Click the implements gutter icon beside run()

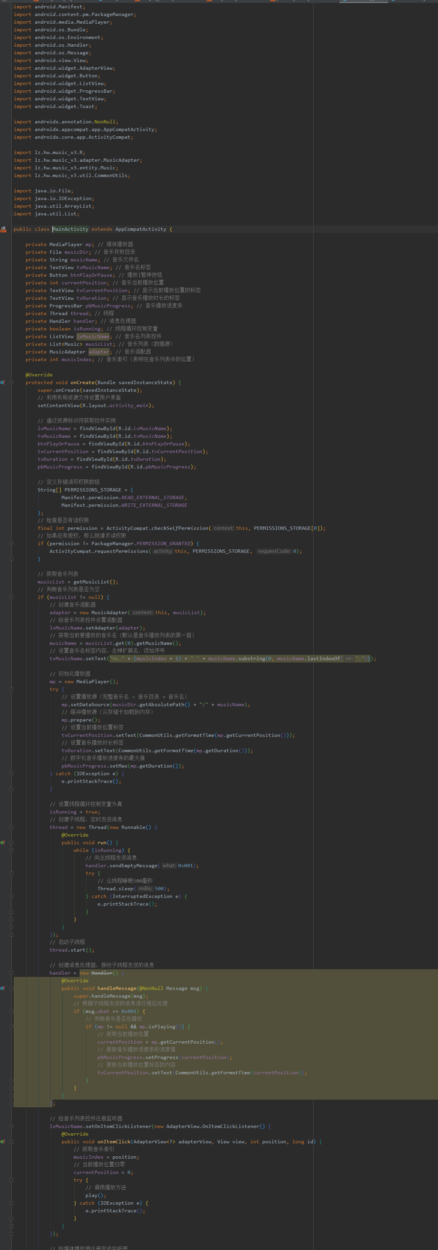click(2, 842)
